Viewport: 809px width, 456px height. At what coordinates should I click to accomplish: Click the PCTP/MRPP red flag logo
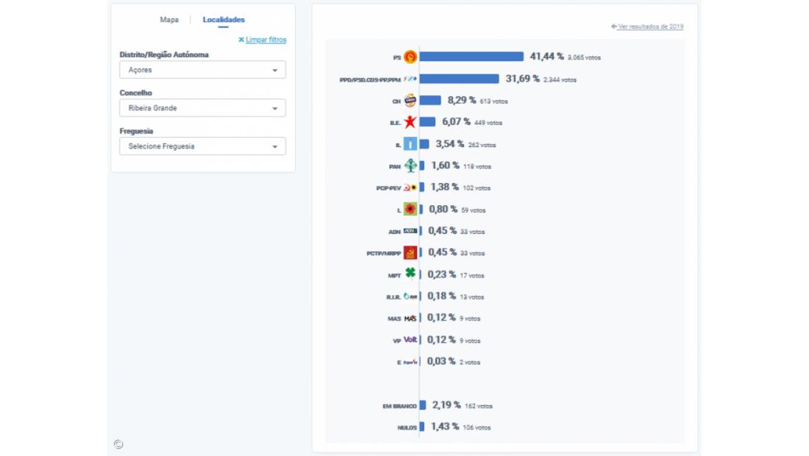tap(410, 253)
